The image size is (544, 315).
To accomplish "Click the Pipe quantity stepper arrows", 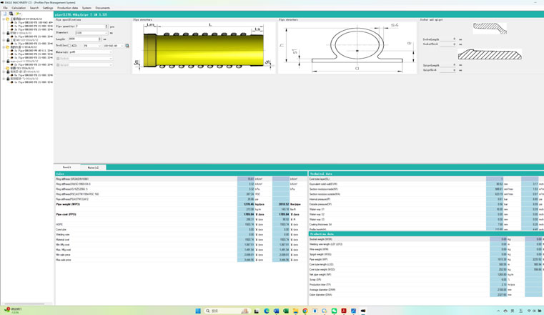I will click(107, 26).
